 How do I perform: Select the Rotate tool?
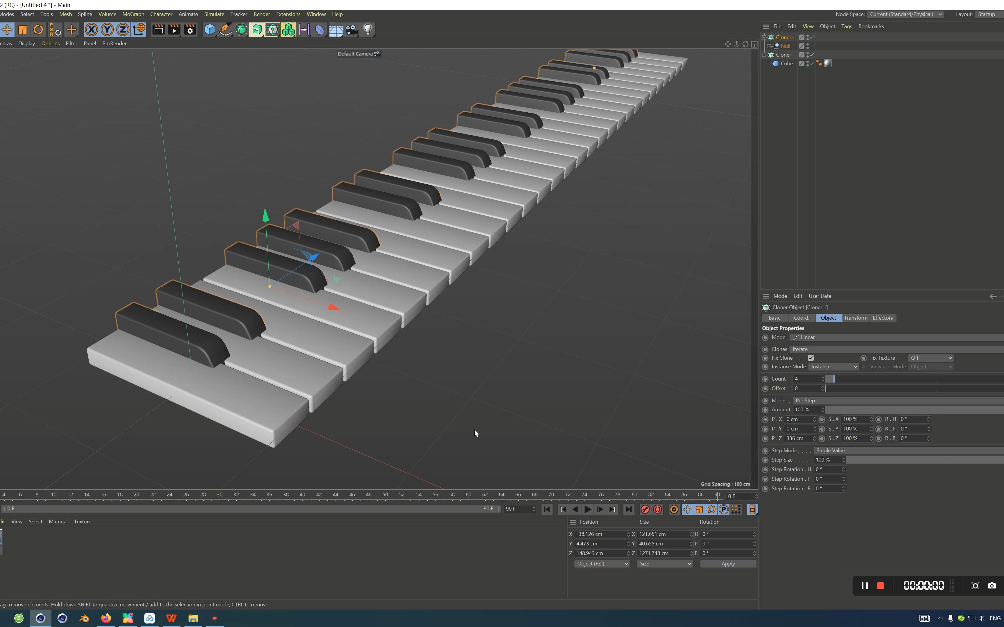(x=38, y=29)
